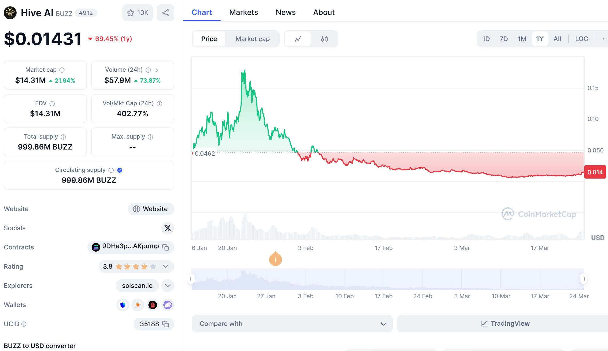Click the 402.77% Vol/Mkt Cap value
This screenshot has width=608, height=351.
[x=132, y=114]
